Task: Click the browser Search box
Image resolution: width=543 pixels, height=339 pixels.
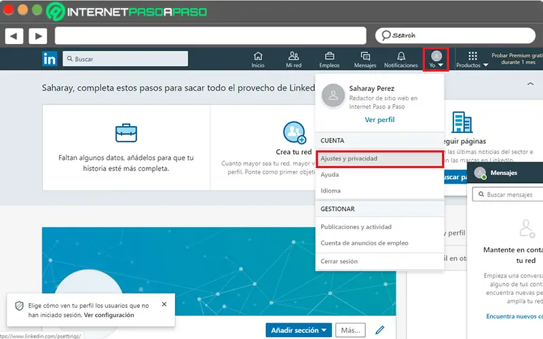Action: (x=455, y=36)
